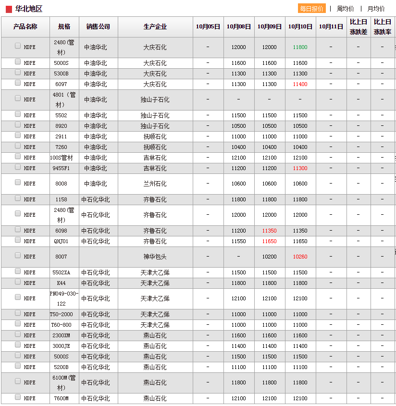Click the red 11300 price for 9455F1
This screenshot has width=396, height=406.
pos(300,169)
